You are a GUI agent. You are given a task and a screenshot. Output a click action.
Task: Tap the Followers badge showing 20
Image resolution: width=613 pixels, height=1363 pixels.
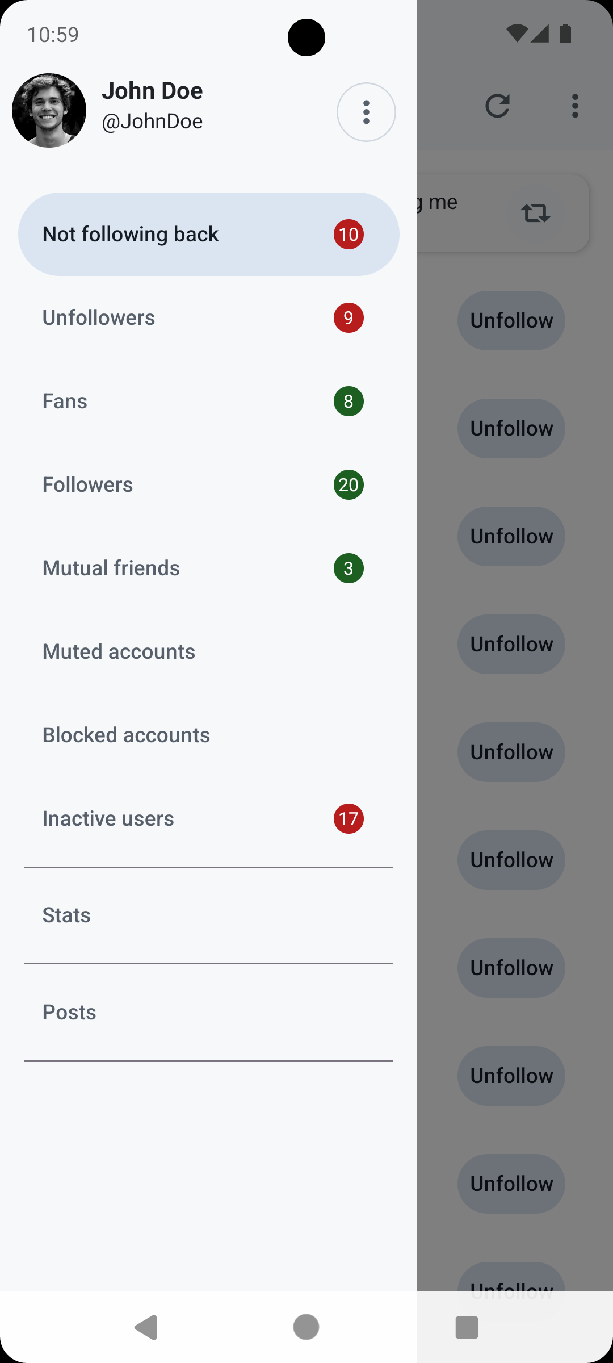coord(349,484)
